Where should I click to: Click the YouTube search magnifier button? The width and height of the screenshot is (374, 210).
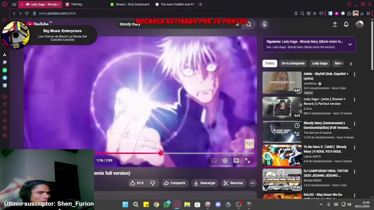click(249, 24)
